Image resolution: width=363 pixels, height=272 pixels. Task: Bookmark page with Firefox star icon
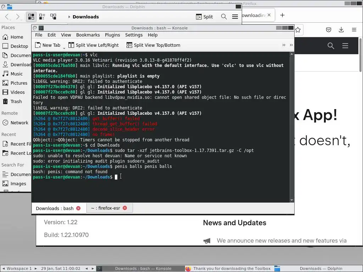click(x=298, y=30)
